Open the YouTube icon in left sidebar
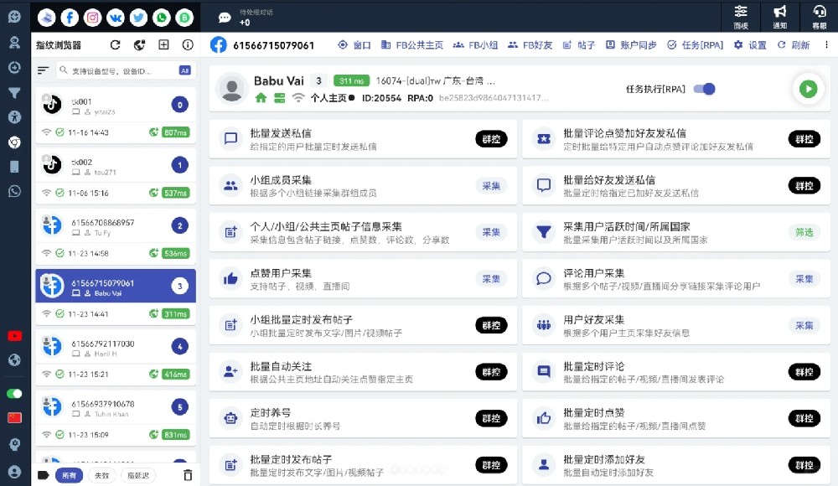Image resolution: width=838 pixels, height=486 pixels. pos(14,336)
